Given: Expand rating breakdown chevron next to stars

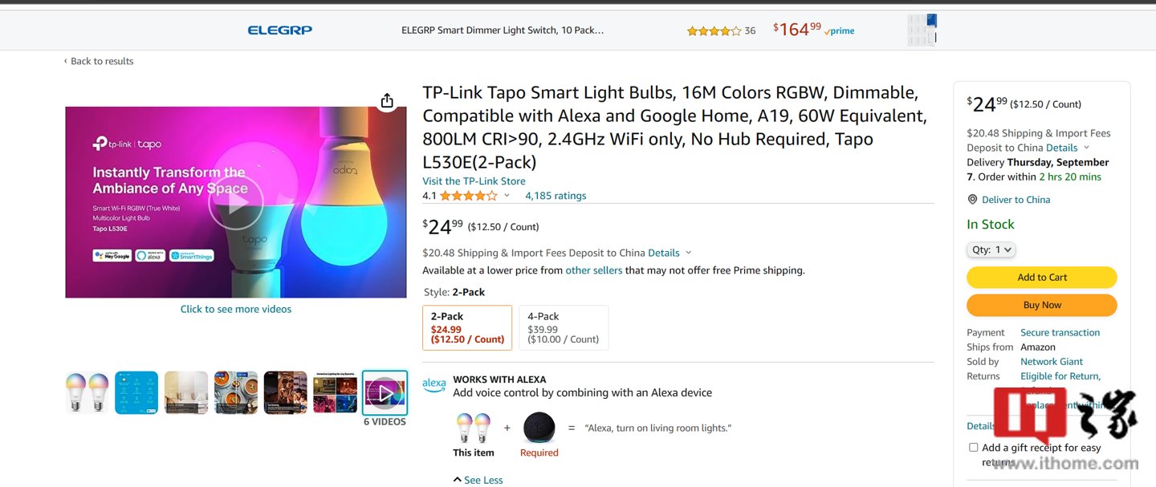Looking at the screenshot, I should (x=507, y=196).
